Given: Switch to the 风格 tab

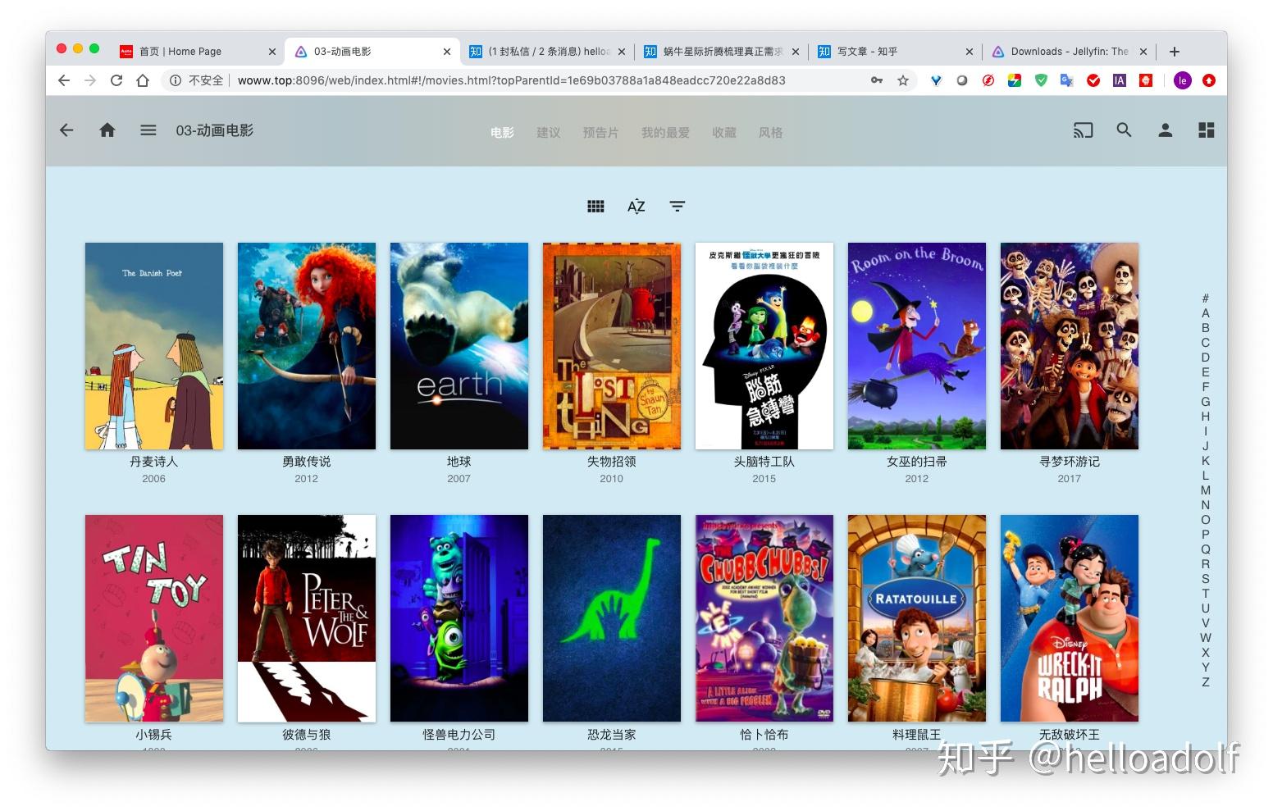Looking at the screenshot, I should pos(770,133).
